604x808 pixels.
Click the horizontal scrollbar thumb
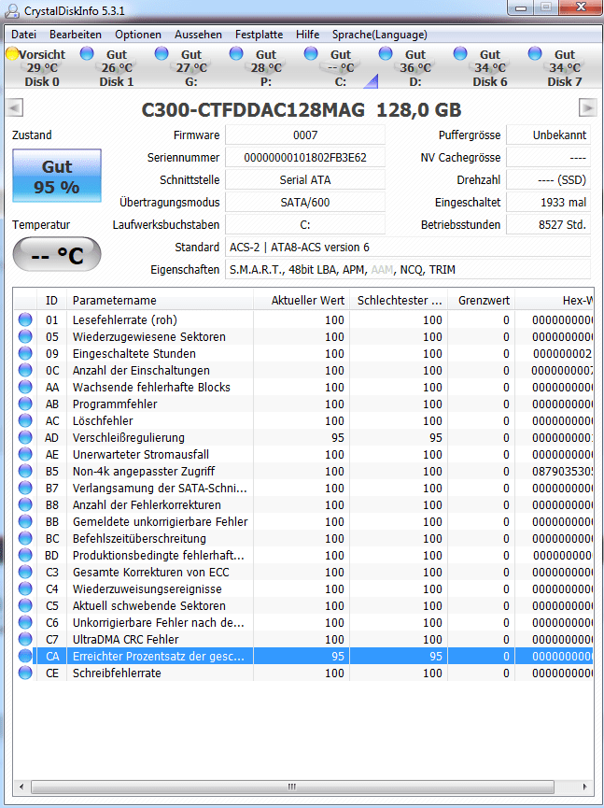click(x=292, y=787)
